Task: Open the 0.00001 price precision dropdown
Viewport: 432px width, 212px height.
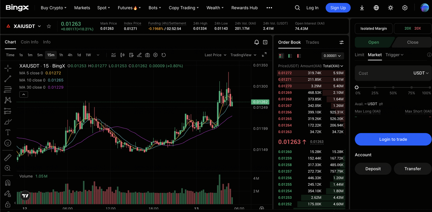Action: click(332, 56)
